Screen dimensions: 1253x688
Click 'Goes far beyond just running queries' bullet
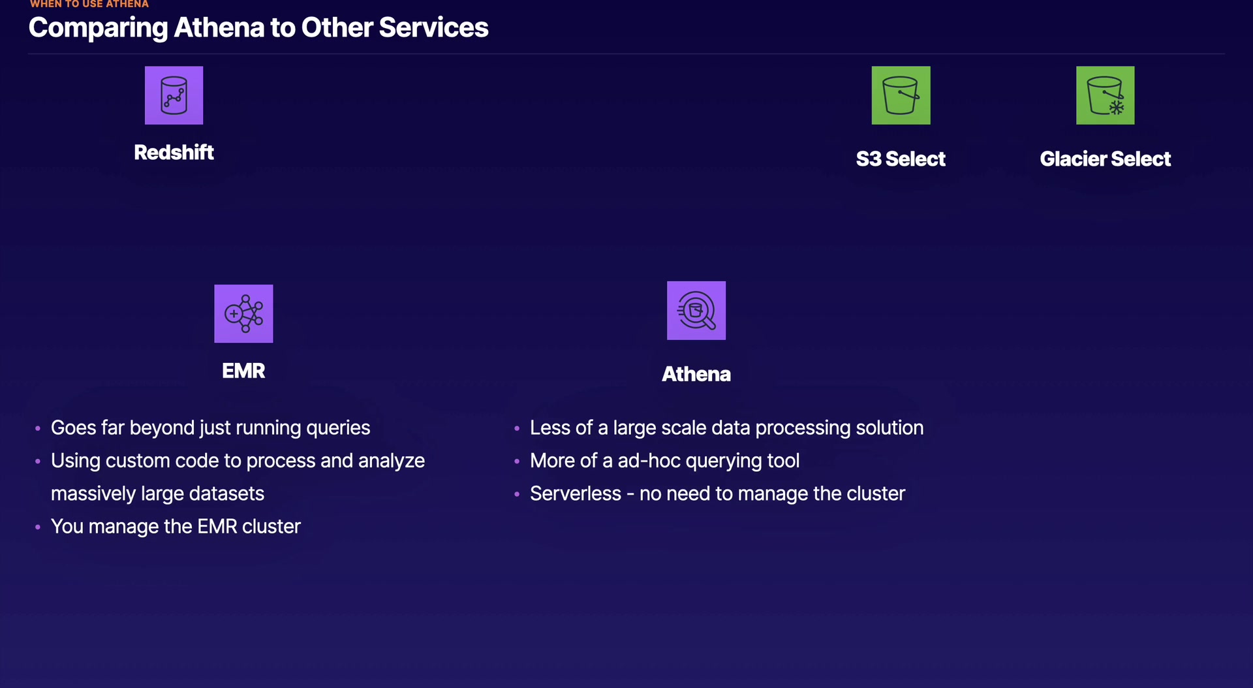(210, 428)
